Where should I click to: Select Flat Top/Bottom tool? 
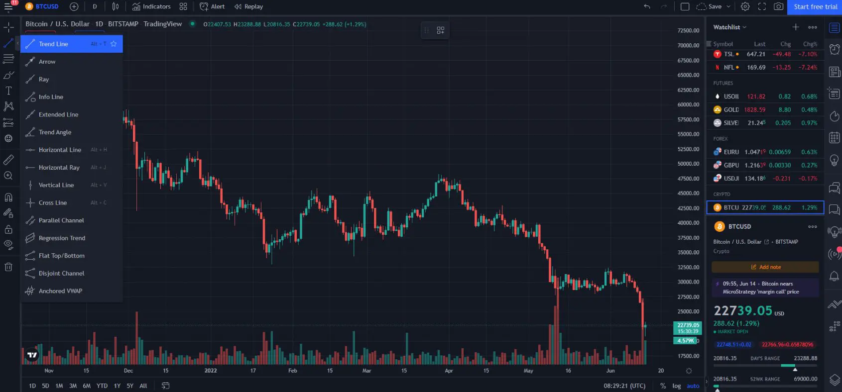tap(71, 256)
